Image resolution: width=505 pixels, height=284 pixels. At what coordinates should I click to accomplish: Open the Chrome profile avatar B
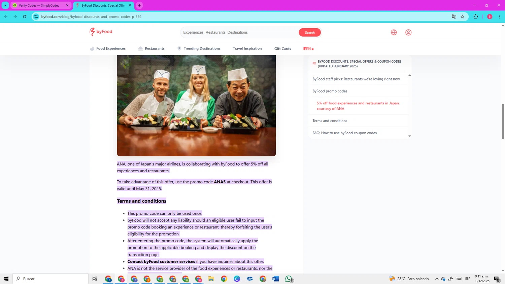point(490,16)
